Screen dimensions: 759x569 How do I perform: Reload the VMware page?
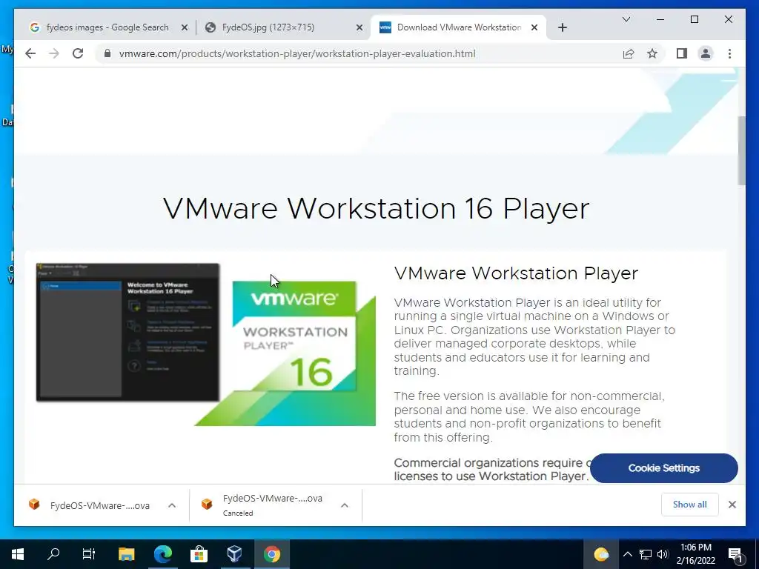coord(78,53)
